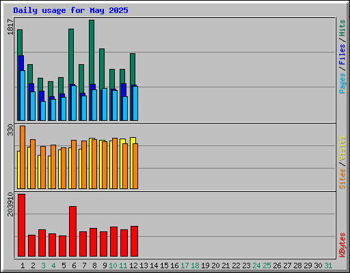Screen dimensions: 350x273
Task: Click day 7 on the x-axis
Action: 84,265
